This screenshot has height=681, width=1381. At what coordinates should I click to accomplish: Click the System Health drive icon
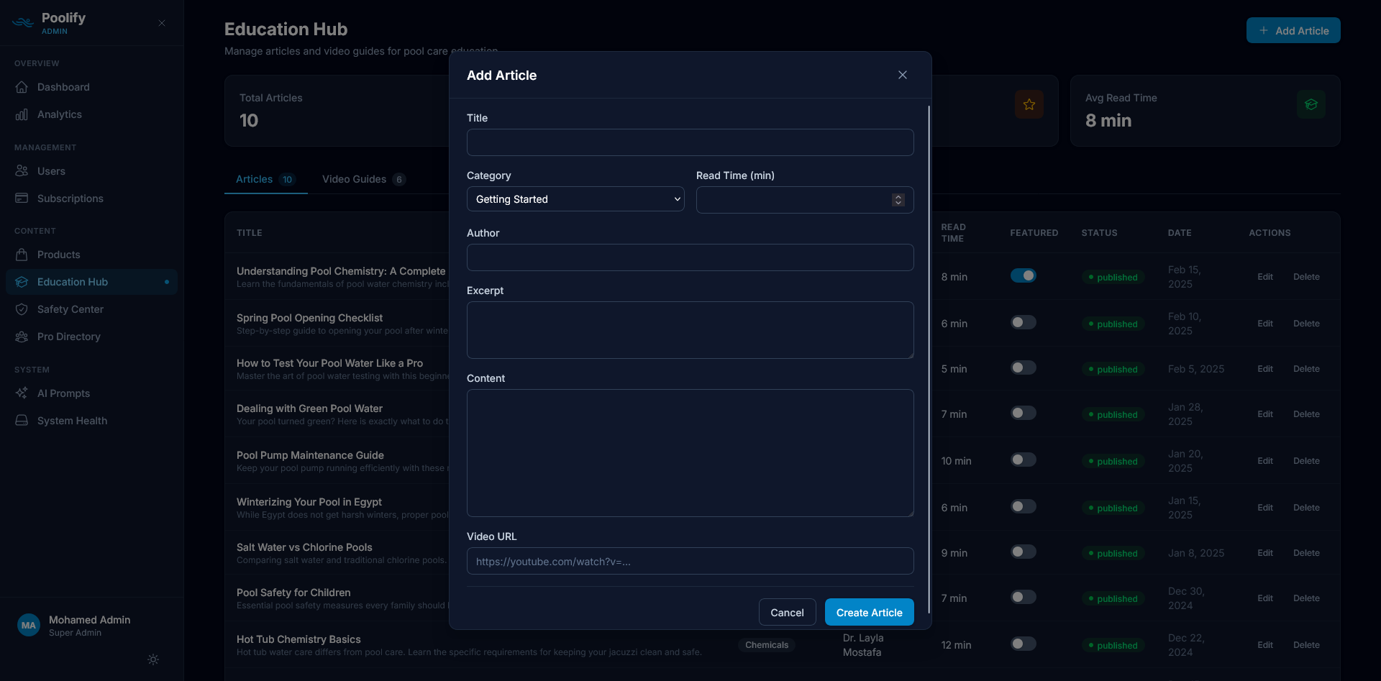[22, 421]
